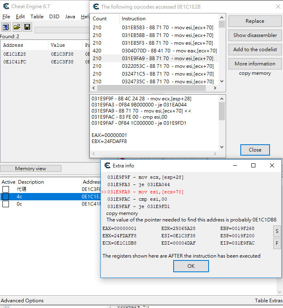This screenshot has height=308, width=283.
Task: Click the save floppy disk icon
Action: click(27, 27)
